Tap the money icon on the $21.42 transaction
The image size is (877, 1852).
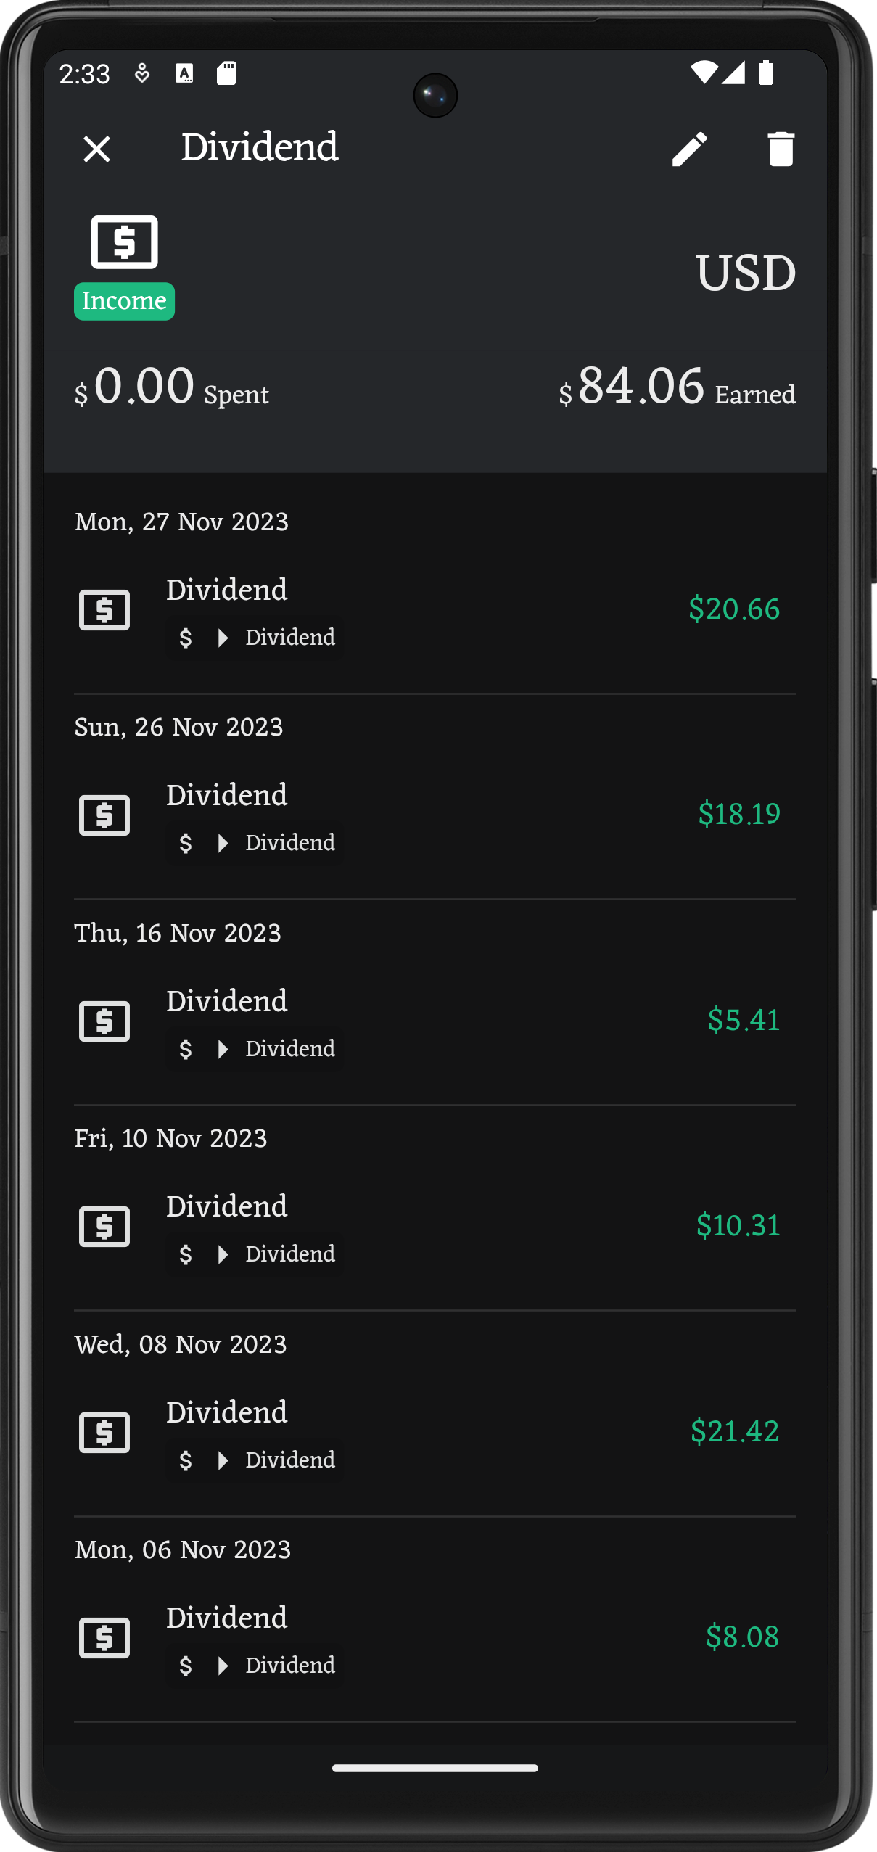click(104, 1432)
